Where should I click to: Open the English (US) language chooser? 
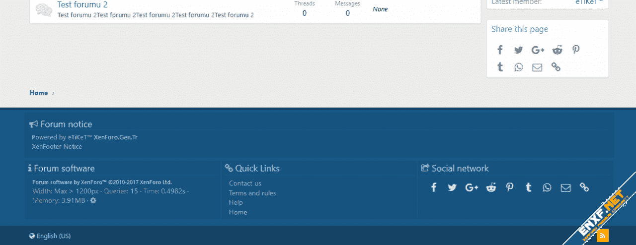[x=50, y=236]
